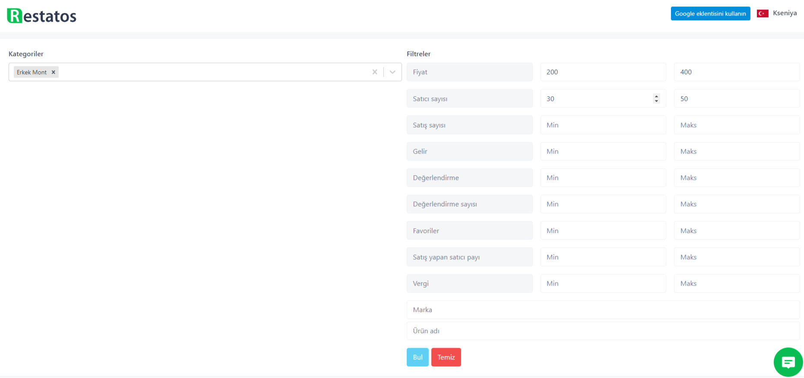Click the Favoriler Maks field

737,231
